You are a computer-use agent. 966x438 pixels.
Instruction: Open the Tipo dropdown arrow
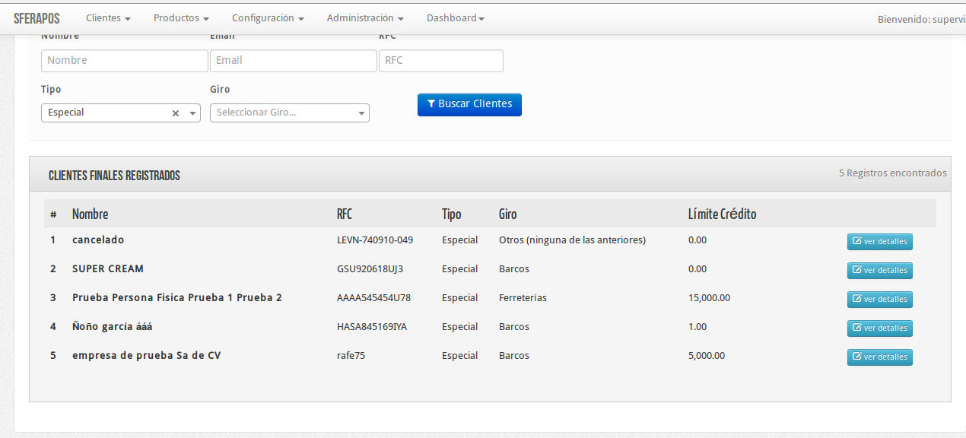pyautogui.click(x=192, y=113)
